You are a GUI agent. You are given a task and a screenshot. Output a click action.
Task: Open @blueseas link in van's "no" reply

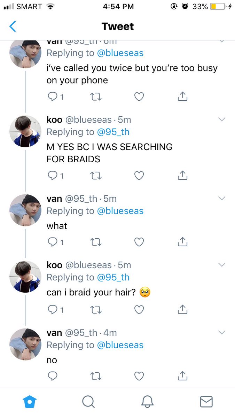tap(120, 345)
